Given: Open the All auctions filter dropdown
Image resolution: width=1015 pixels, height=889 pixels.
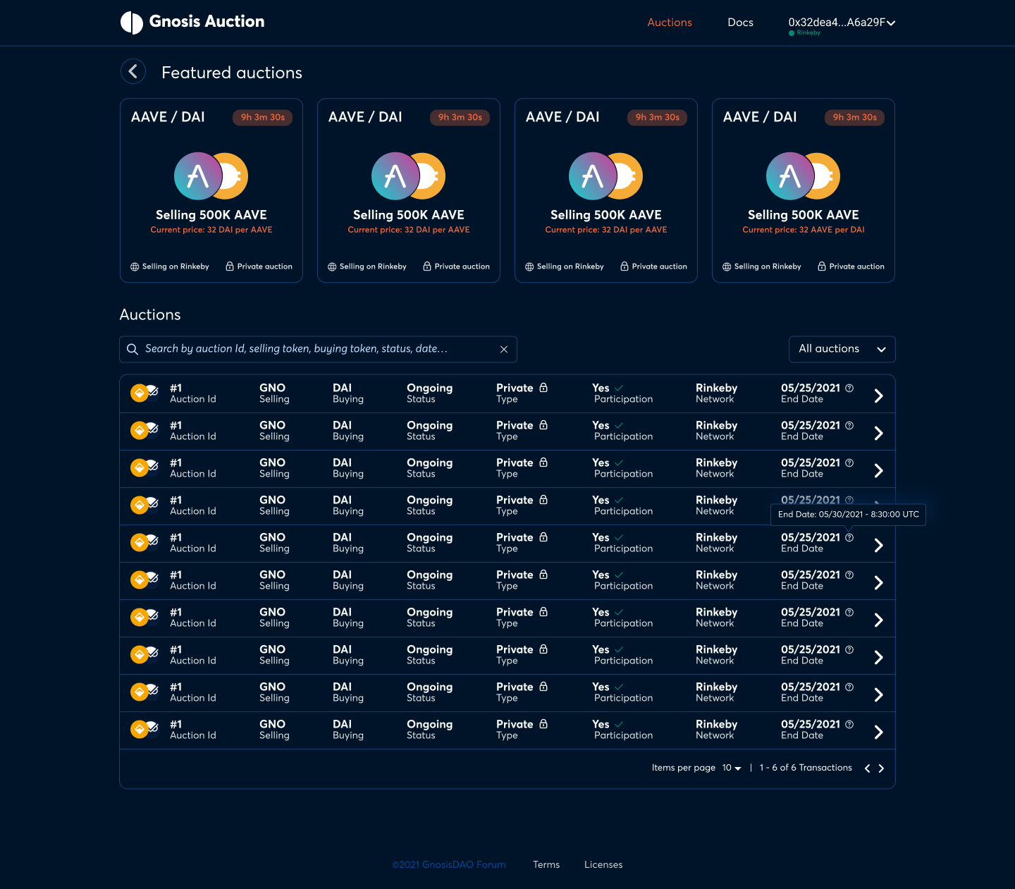Looking at the screenshot, I should (842, 349).
